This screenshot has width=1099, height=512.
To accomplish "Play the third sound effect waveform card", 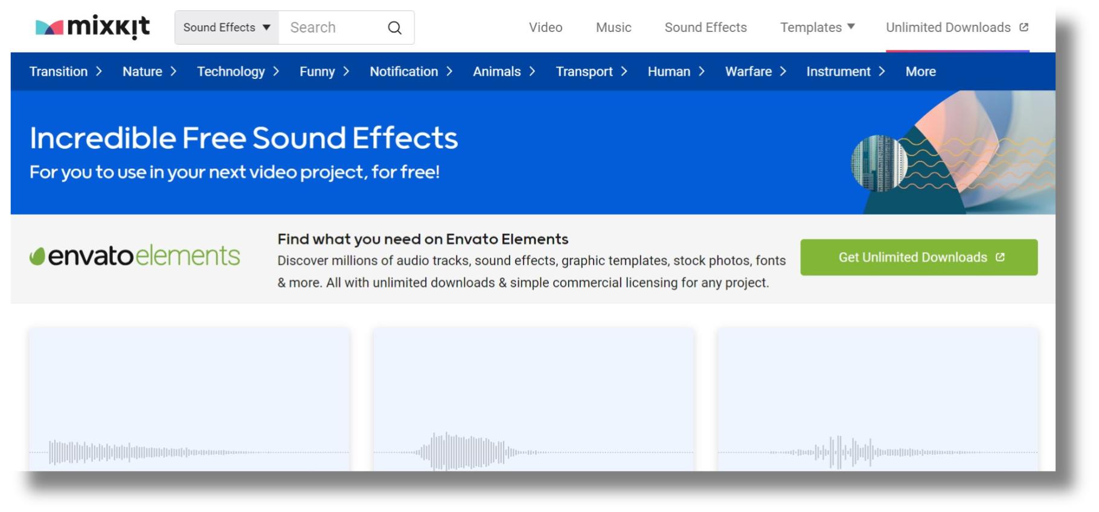I will pos(877,399).
